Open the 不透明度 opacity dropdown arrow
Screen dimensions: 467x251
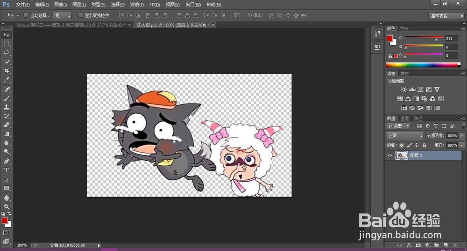(462, 136)
